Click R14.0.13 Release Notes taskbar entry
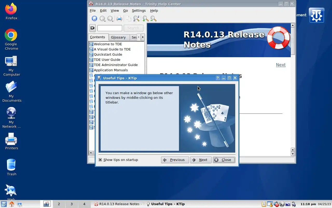This screenshot has width=332, height=208. pos(119,204)
